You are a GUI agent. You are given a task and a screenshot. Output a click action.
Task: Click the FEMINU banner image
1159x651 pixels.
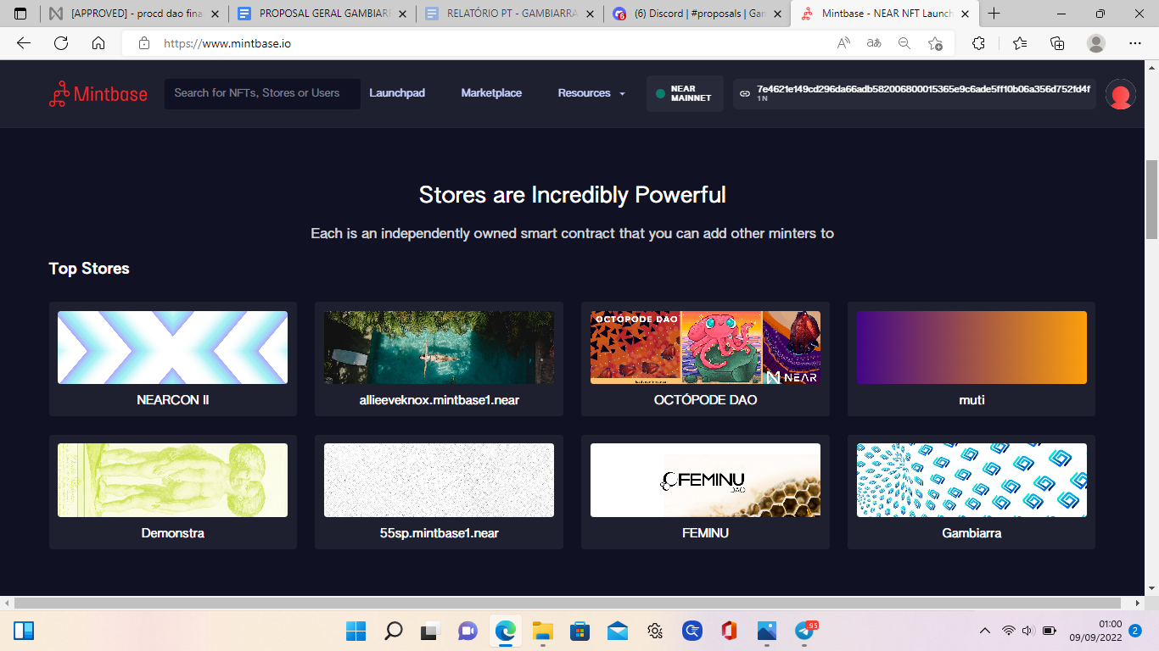coord(706,480)
